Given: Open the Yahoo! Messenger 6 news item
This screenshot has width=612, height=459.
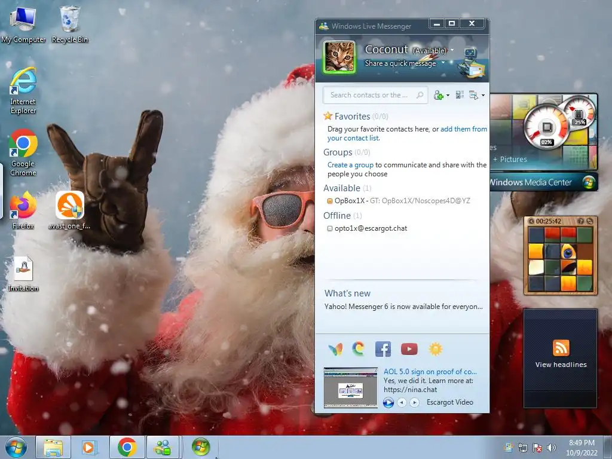Looking at the screenshot, I should point(403,307).
